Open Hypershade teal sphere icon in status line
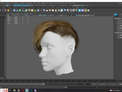This screenshot has height=92, width=122. coord(81,5)
